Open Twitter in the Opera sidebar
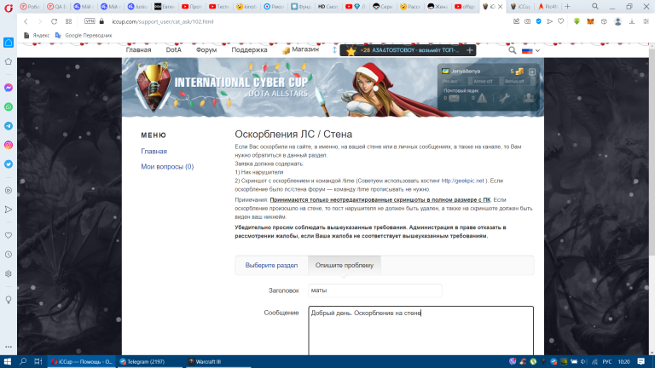655x368 pixels. click(9, 164)
